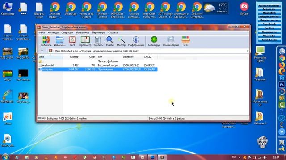Image resolution: width=286 pixels, height=160 pixels.
Task: Open the Telegram1 folder icon
Action: coord(260,74)
